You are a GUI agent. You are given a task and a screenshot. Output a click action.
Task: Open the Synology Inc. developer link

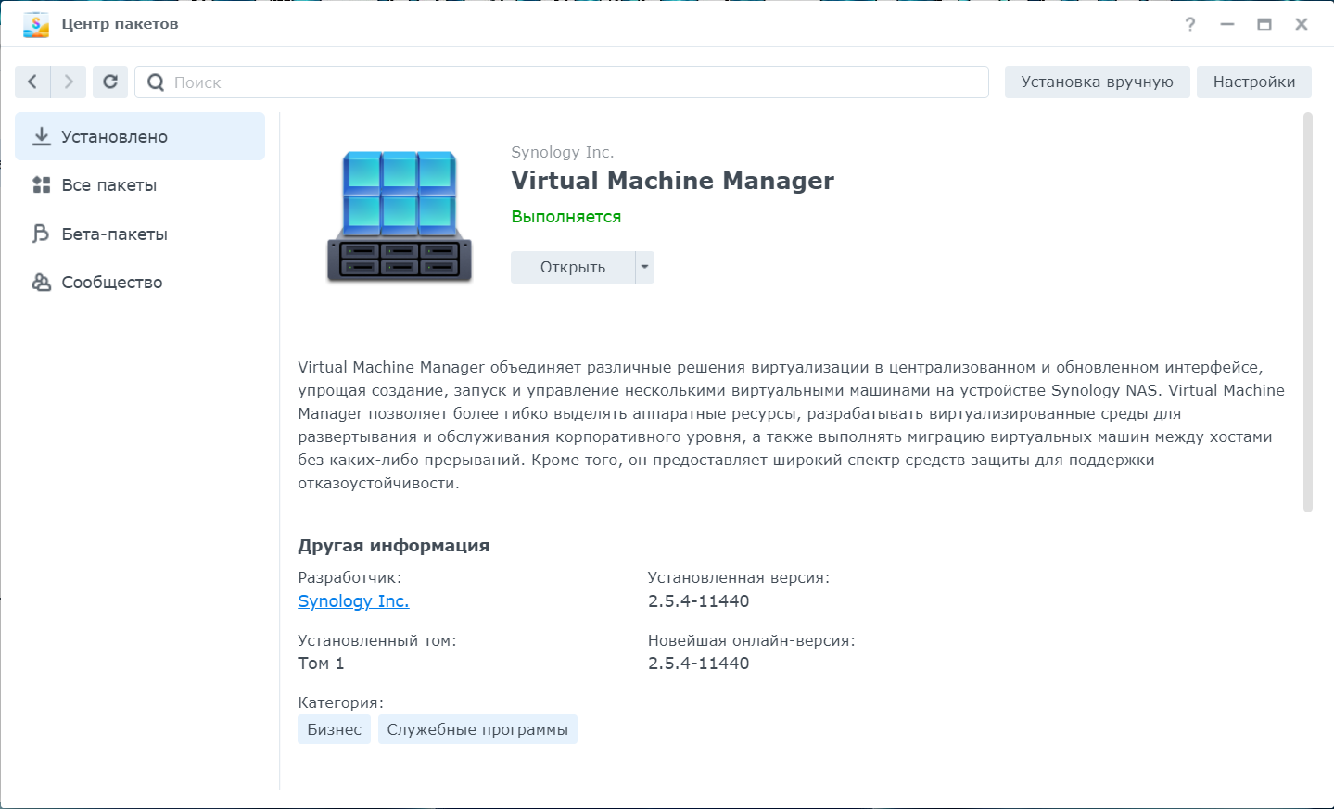(x=353, y=601)
